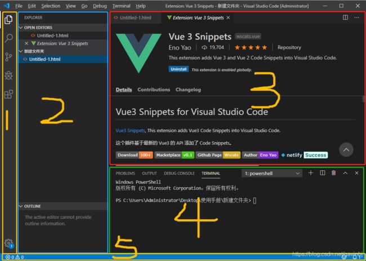Click the VS Code logo in title bar

(x=6, y=6)
